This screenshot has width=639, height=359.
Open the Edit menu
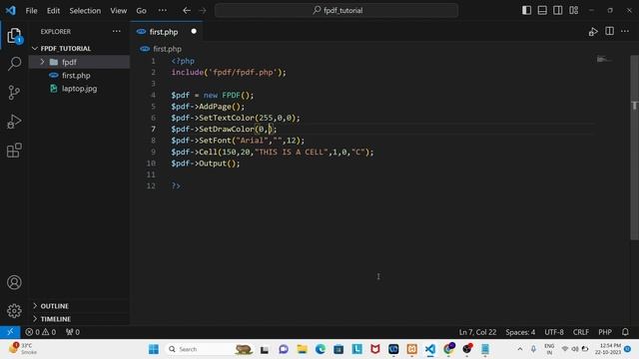[53, 11]
